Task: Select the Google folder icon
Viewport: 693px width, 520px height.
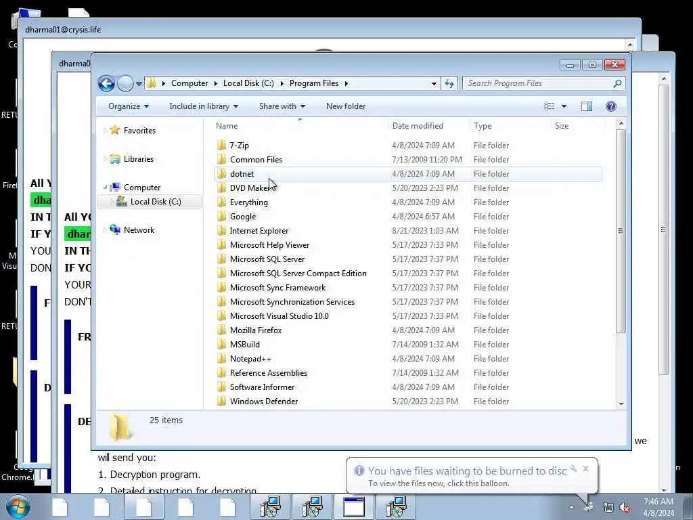Action: click(x=221, y=216)
